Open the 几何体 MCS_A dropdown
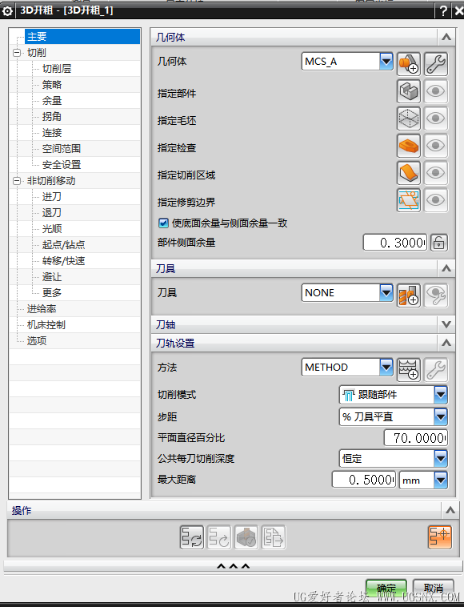The height and width of the screenshot is (607, 464). (x=386, y=61)
